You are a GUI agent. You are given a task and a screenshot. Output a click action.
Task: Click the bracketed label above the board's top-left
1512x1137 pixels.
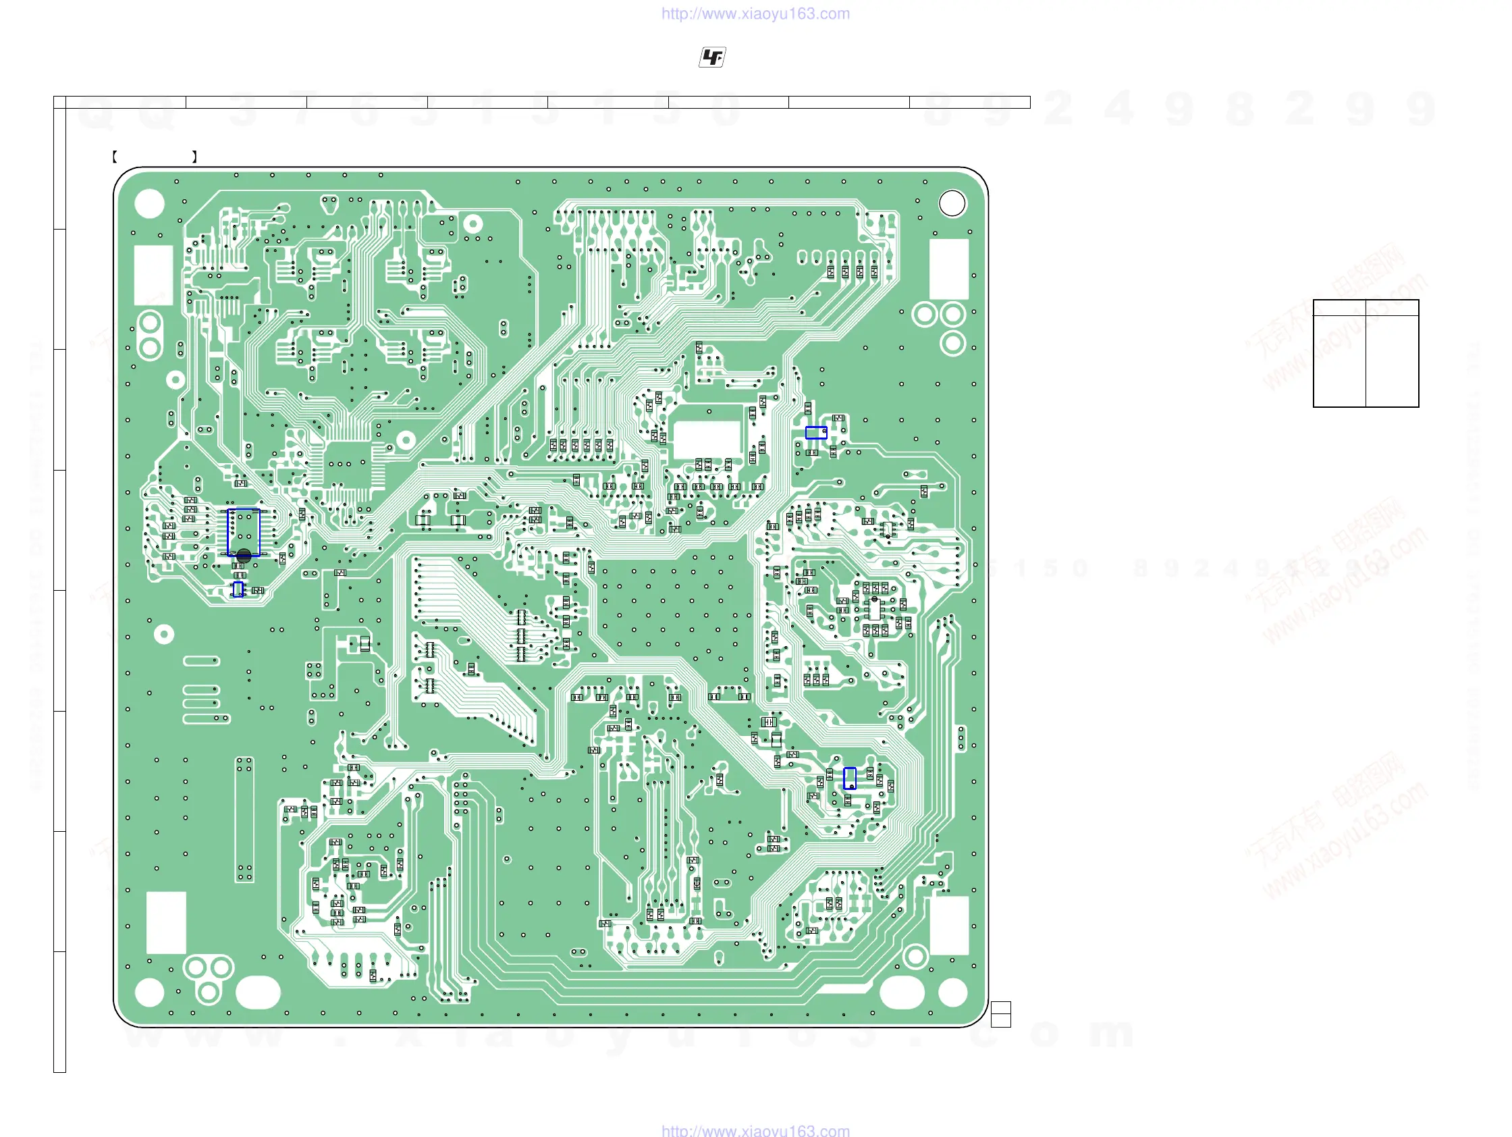(155, 157)
